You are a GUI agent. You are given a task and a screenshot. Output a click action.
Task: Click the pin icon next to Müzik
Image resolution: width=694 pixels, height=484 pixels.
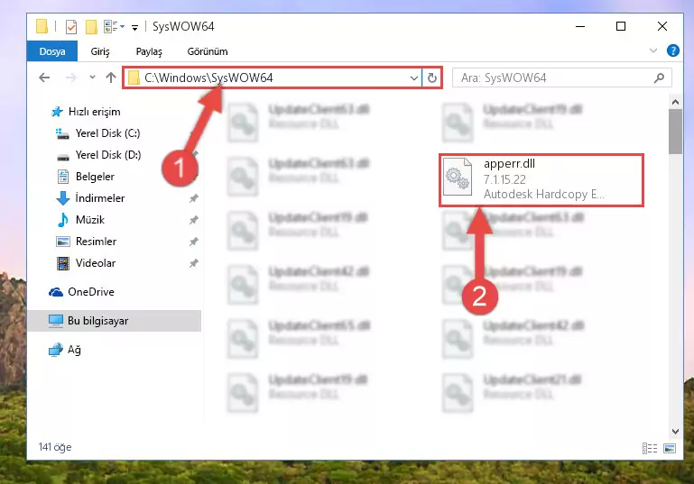pyautogui.click(x=193, y=220)
